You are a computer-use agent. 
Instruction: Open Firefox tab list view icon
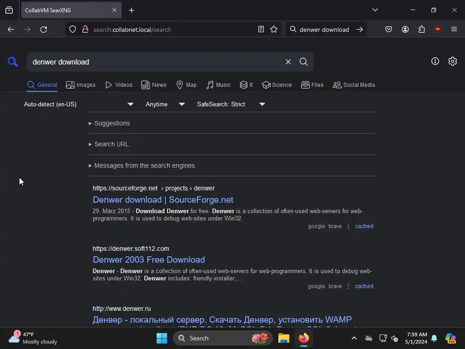[x=9, y=10]
